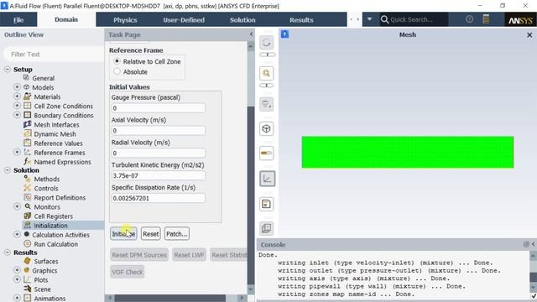Select Absolute reference frame option
This screenshot has height=302, width=537.
117,71
